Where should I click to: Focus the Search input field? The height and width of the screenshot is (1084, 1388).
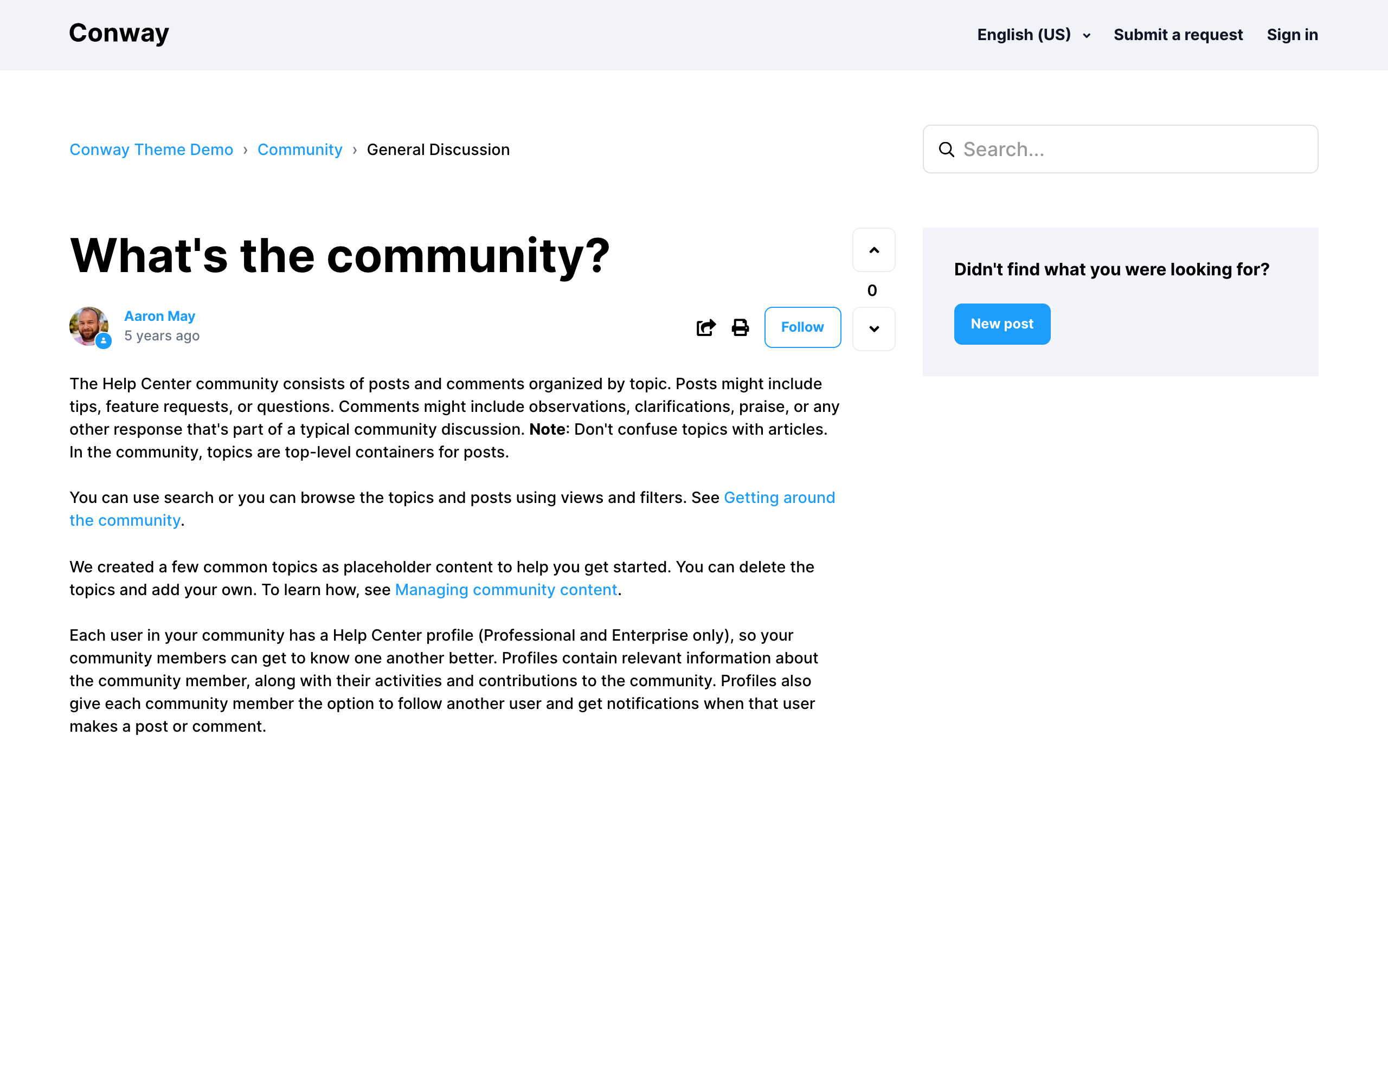point(1131,149)
